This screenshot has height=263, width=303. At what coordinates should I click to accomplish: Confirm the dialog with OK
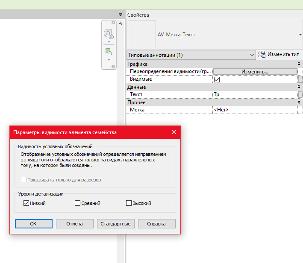34,224
